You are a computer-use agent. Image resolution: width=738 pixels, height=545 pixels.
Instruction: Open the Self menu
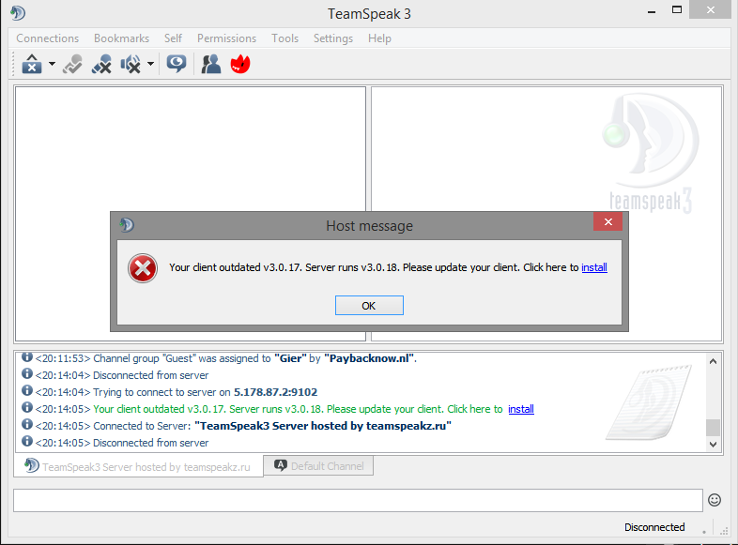click(x=173, y=38)
